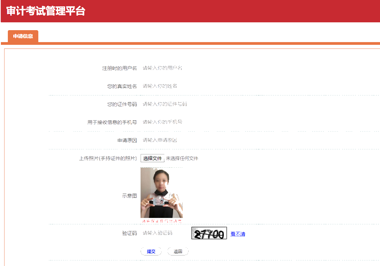380x266 pixels.
Task: Click the captcha image showing 27700
Action: [x=209, y=234]
